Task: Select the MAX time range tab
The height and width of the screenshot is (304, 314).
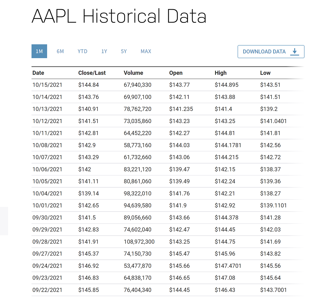Action: [x=146, y=51]
